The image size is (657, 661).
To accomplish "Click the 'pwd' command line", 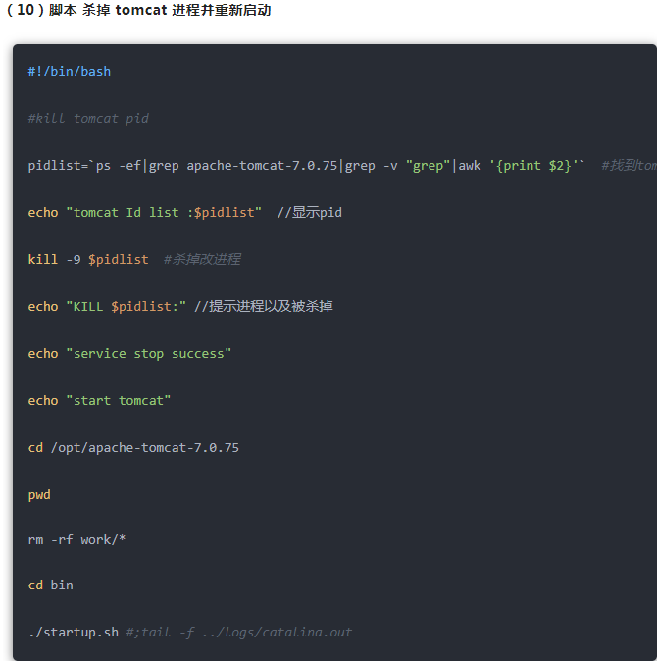I will (39, 495).
